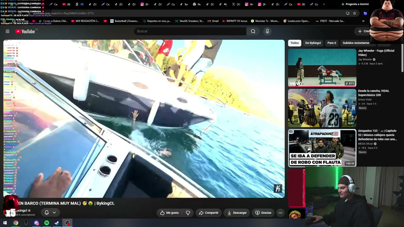Download the video with Descargar
Screen dimensions: 404x227
pyautogui.click(x=237, y=213)
